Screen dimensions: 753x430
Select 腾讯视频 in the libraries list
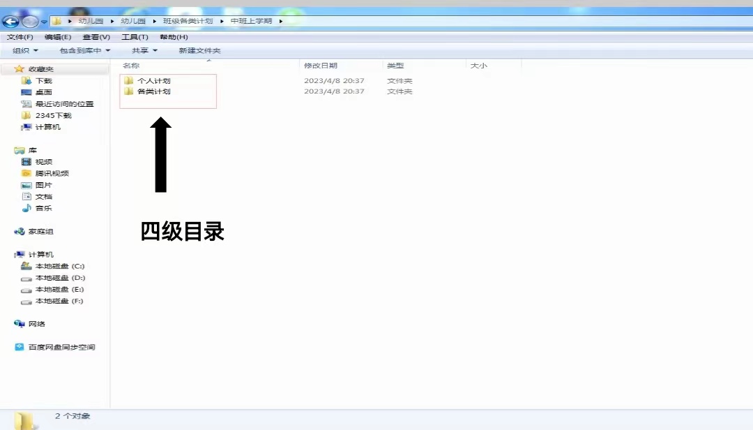click(52, 173)
